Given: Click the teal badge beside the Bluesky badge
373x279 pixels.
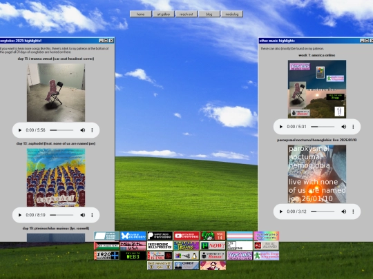Looking at the screenshot, I should pyautogui.click(x=106, y=236).
